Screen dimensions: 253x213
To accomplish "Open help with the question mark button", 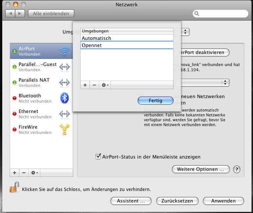I will pos(237,169).
